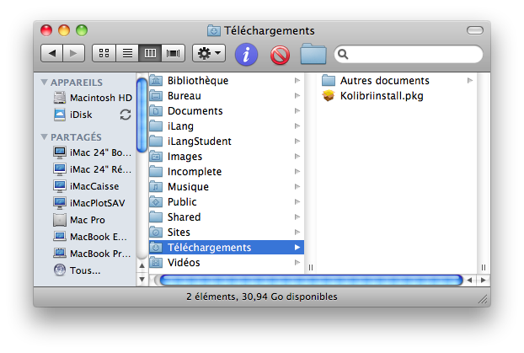Open the Images folder
The height and width of the screenshot is (353, 524).
227,156
